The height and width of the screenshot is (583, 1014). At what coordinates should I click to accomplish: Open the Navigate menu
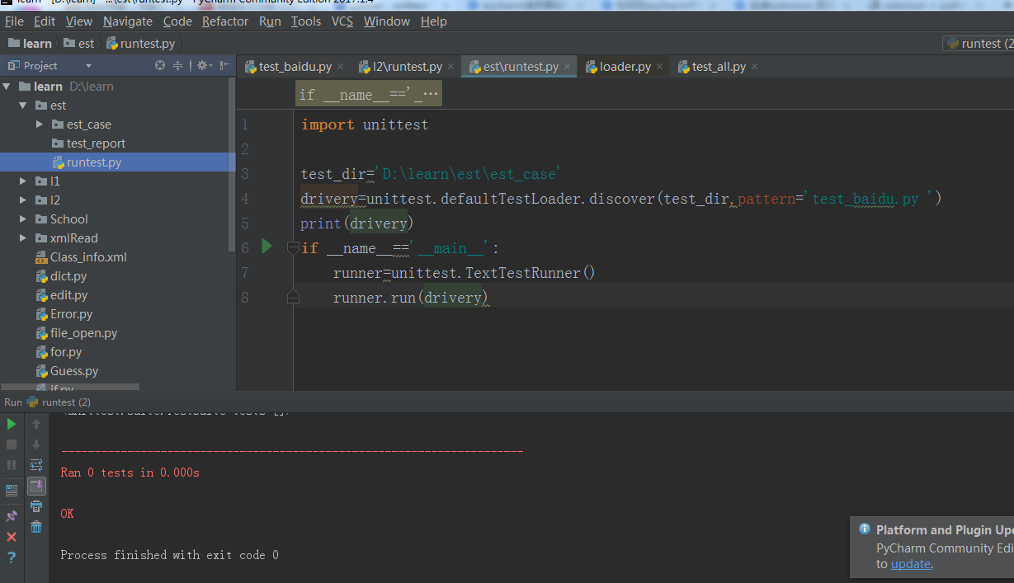click(x=128, y=21)
